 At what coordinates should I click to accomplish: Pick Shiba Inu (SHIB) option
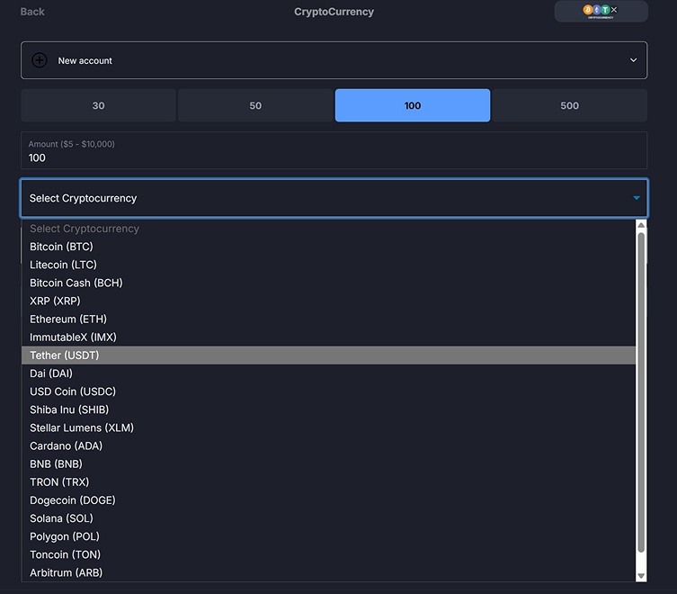(x=328, y=409)
